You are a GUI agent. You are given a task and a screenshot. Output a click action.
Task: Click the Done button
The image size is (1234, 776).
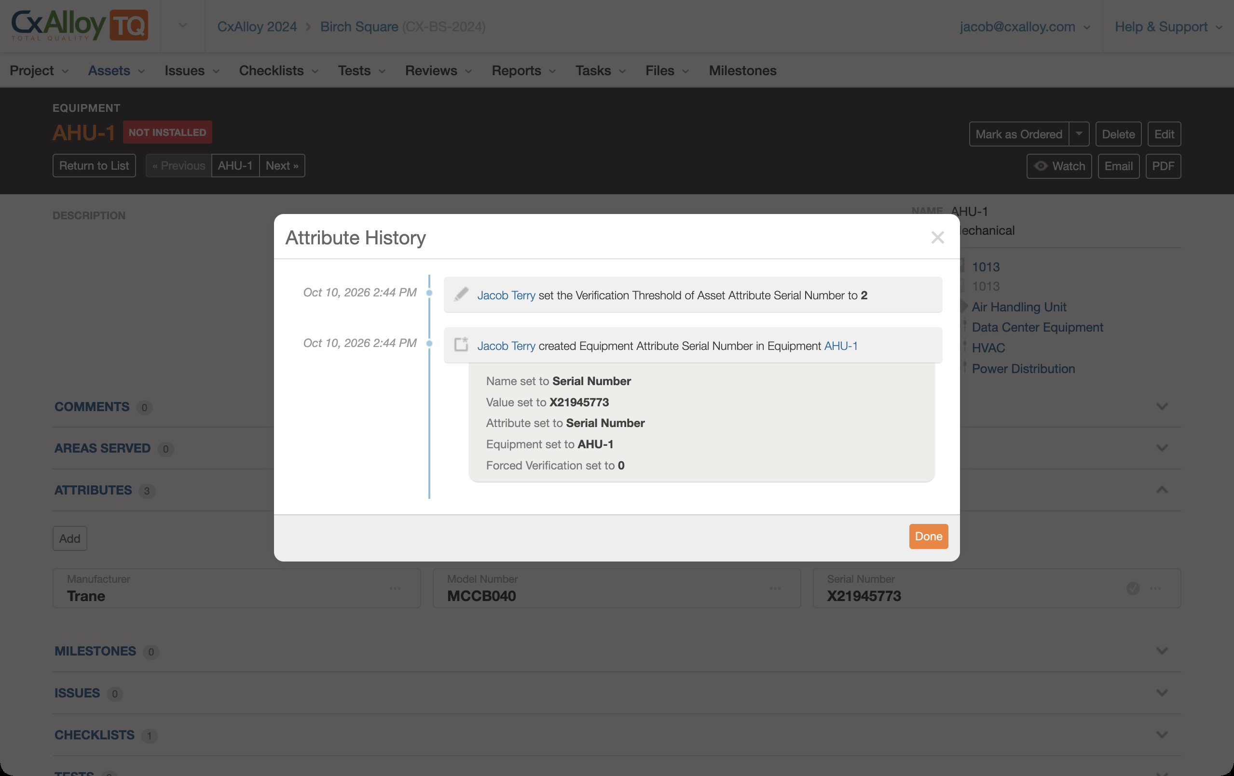point(928,536)
